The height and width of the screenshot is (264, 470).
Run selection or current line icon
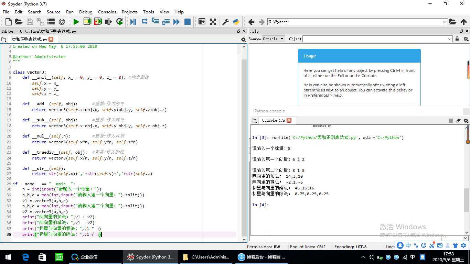coord(108,22)
